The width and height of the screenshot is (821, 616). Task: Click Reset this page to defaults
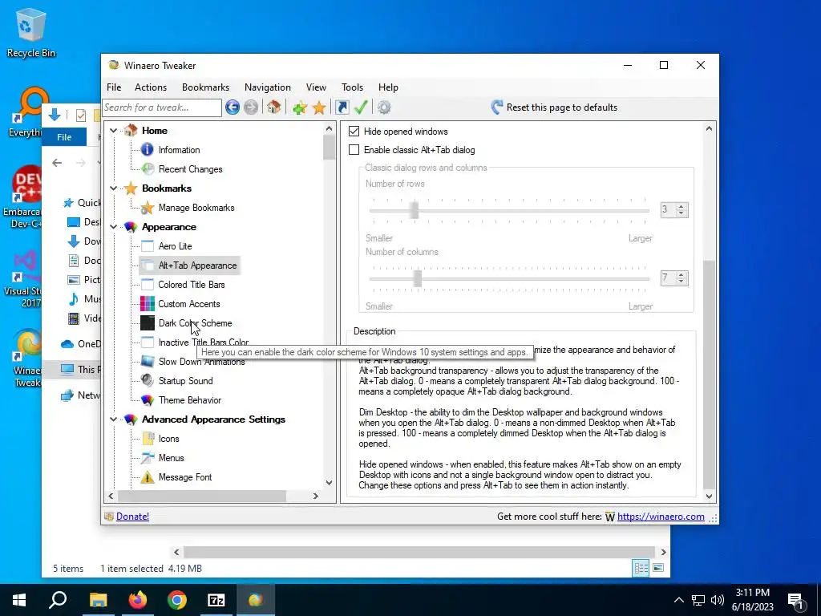[x=554, y=107]
